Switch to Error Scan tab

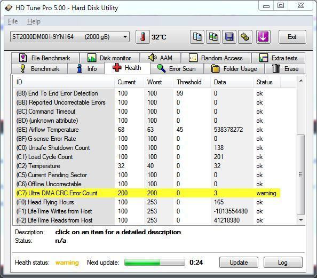click(x=177, y=68)
